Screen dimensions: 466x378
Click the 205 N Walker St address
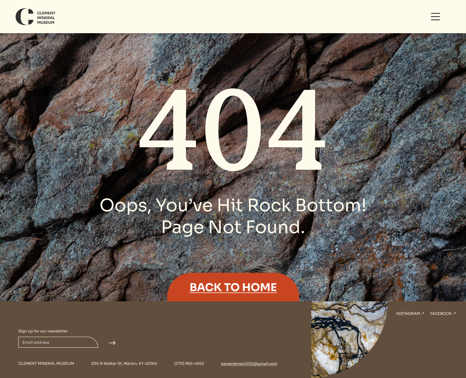124,363
